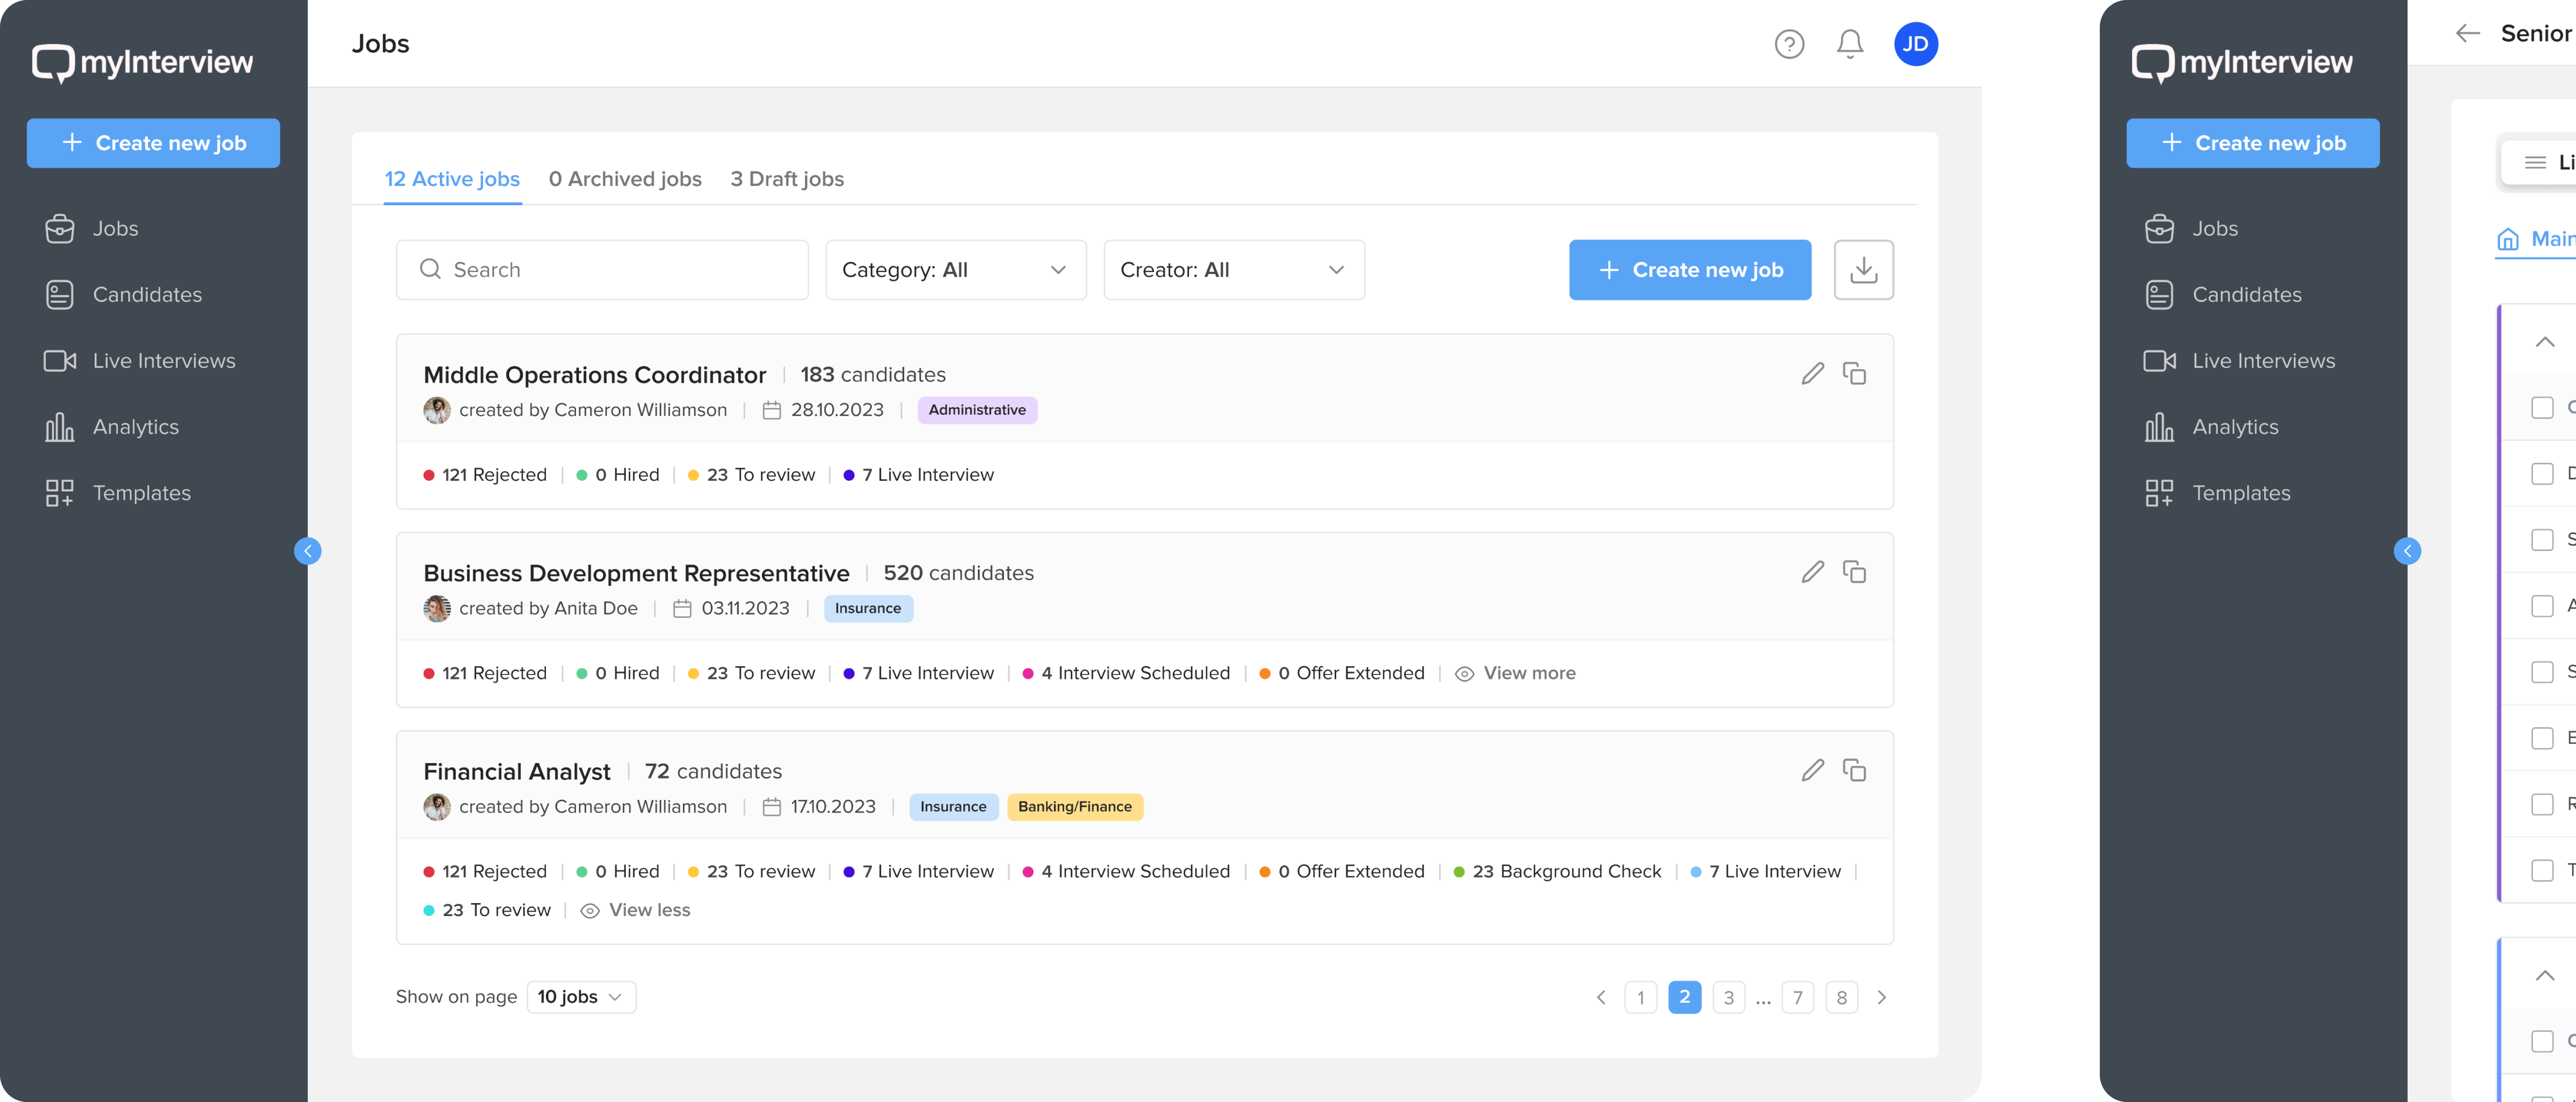
Task: Open the Category: All dropdown
Action: pos(955,270)
